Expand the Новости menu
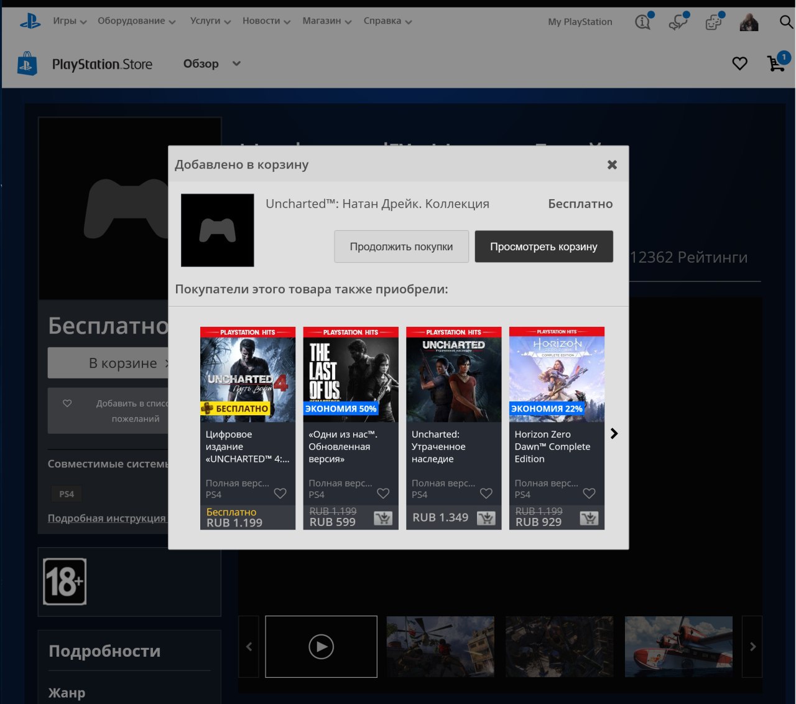796x704 pixels. coord(266,21)
